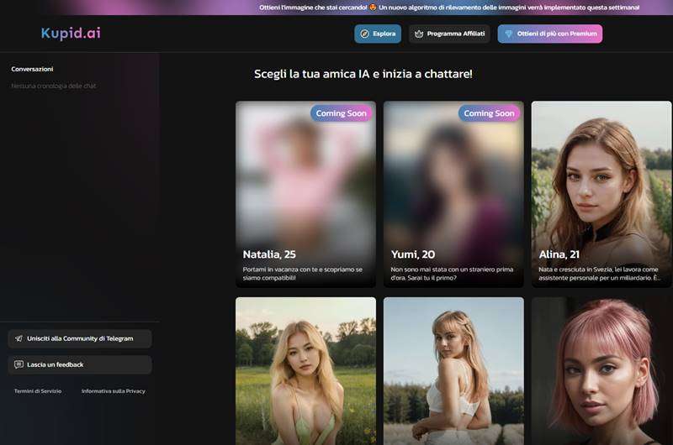Click Alina's description 'Nata e cresciuta in Svezia'

pos(600,274)
